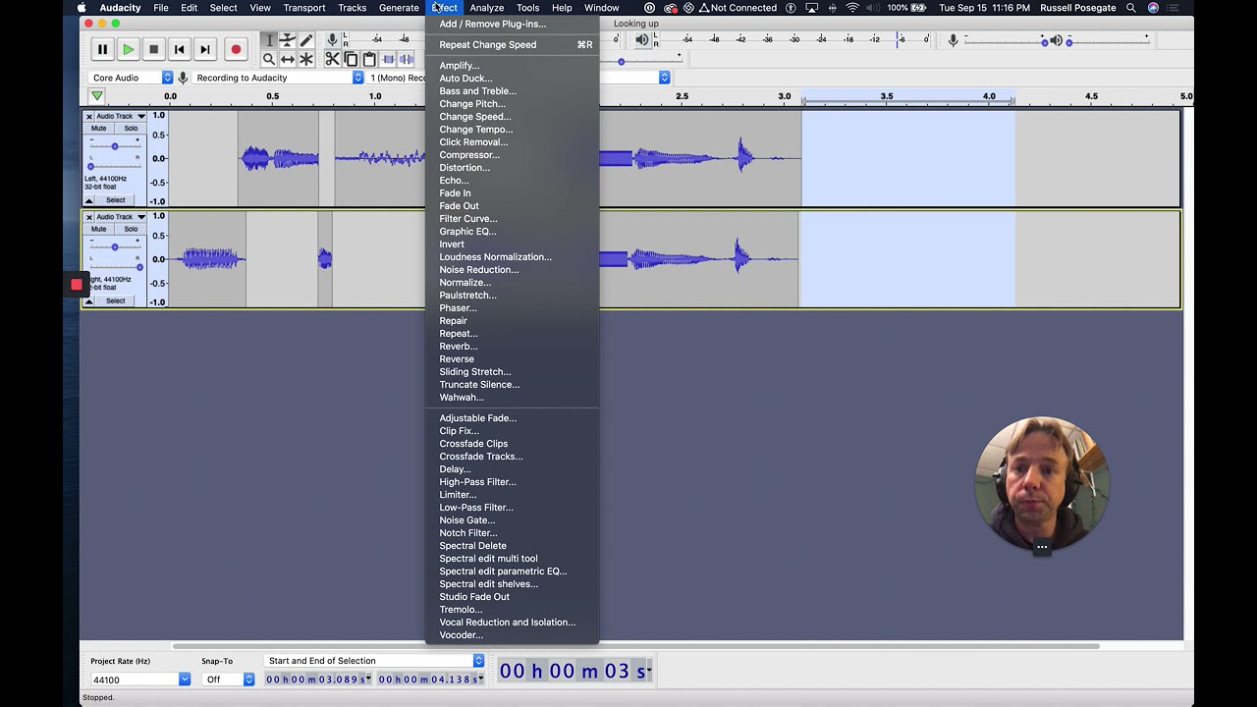This screenshot has height=707, width=1257.
Task: Choose Amplify... from Effect menu
Action: click(459, 66)
